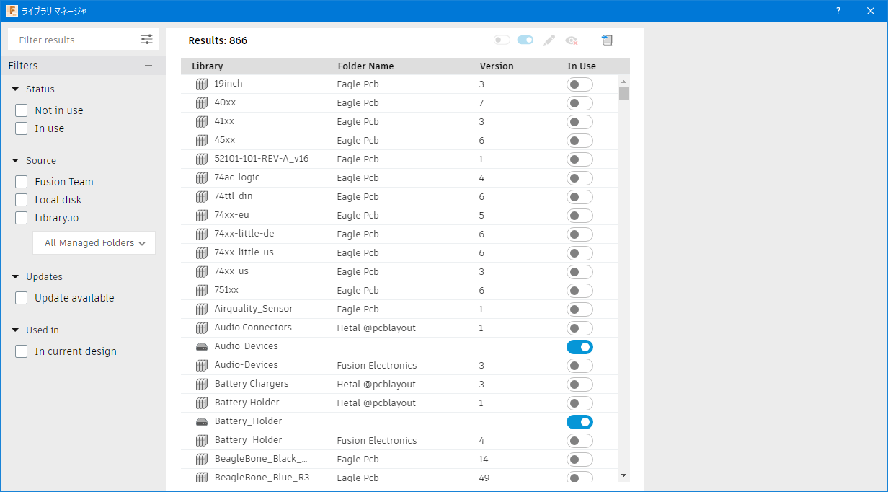Click the local disk icon beside in-use Audio-Devices

[x=202, y=346]
